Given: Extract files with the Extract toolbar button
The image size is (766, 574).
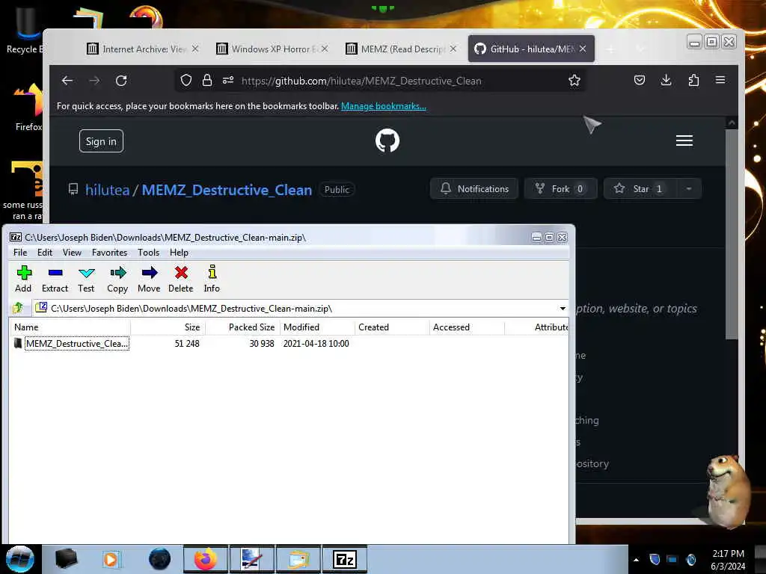Looking at the screenshot, I should point(55,280).
